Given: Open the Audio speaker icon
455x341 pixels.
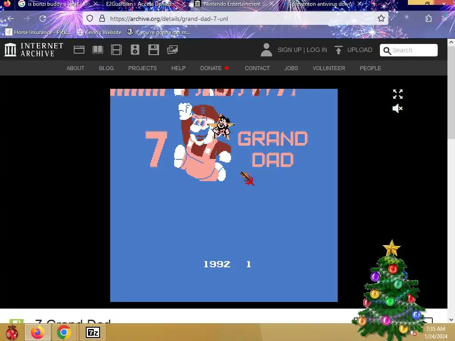Looking at the screenshot, I should click(x=135, y=50).
